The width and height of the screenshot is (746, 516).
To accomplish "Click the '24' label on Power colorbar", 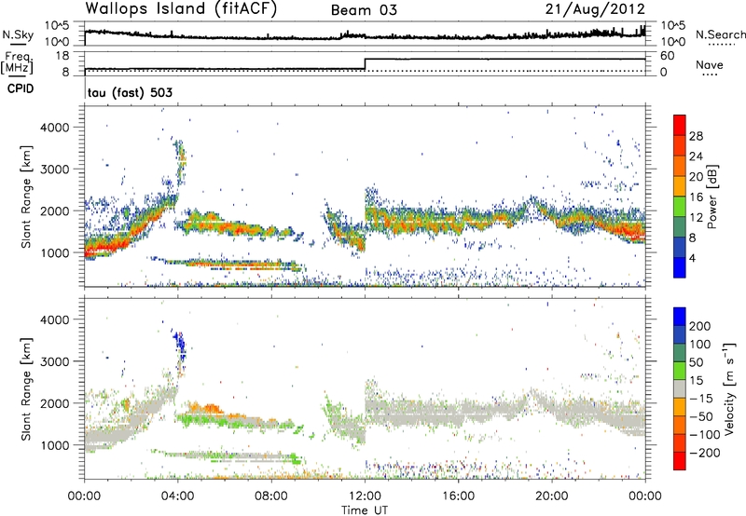I will coord(696,156).
